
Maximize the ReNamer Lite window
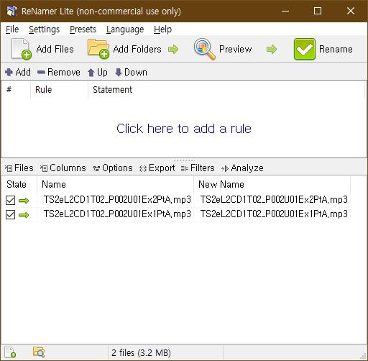318,11
